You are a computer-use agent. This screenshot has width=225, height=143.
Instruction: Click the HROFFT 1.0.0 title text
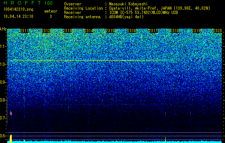[x=28, y=3]
